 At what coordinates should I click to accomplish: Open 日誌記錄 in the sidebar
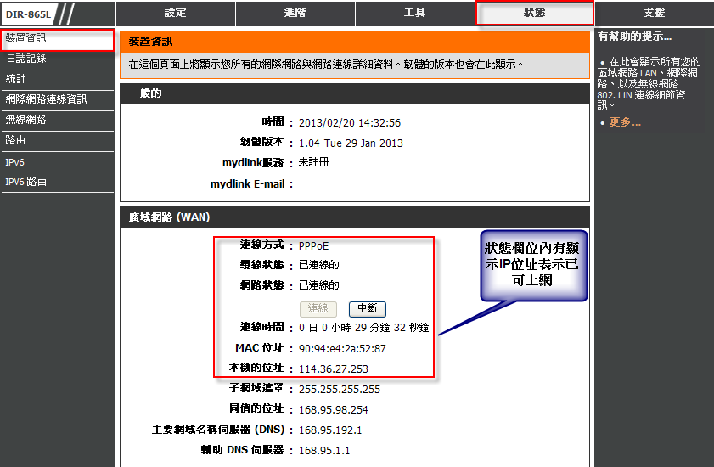tap(57, 59)
